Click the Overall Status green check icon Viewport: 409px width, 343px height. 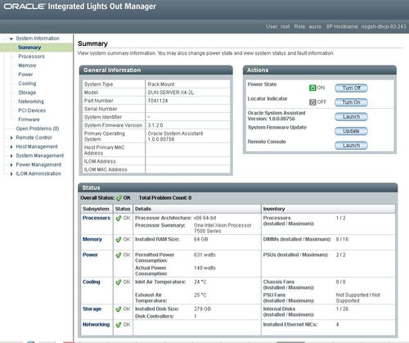(x=119, y=198)
